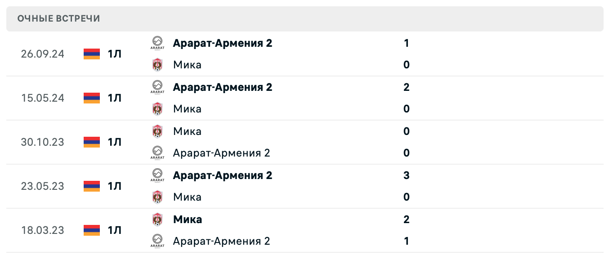
Task: Click the Ararat logo in the 23.05.23 row
Action: [x=157, y=175]
